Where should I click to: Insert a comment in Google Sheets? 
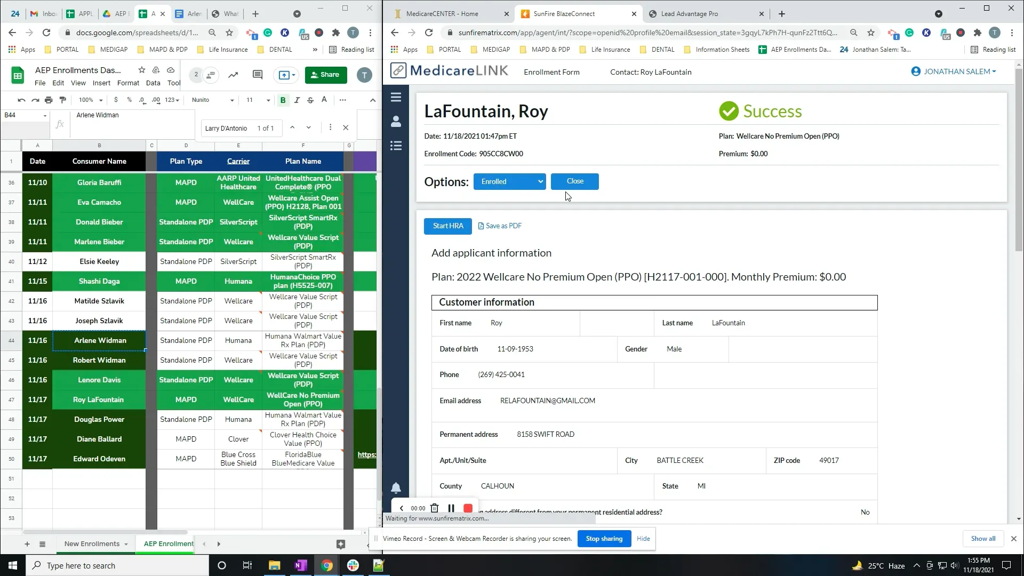coord(258,75)
